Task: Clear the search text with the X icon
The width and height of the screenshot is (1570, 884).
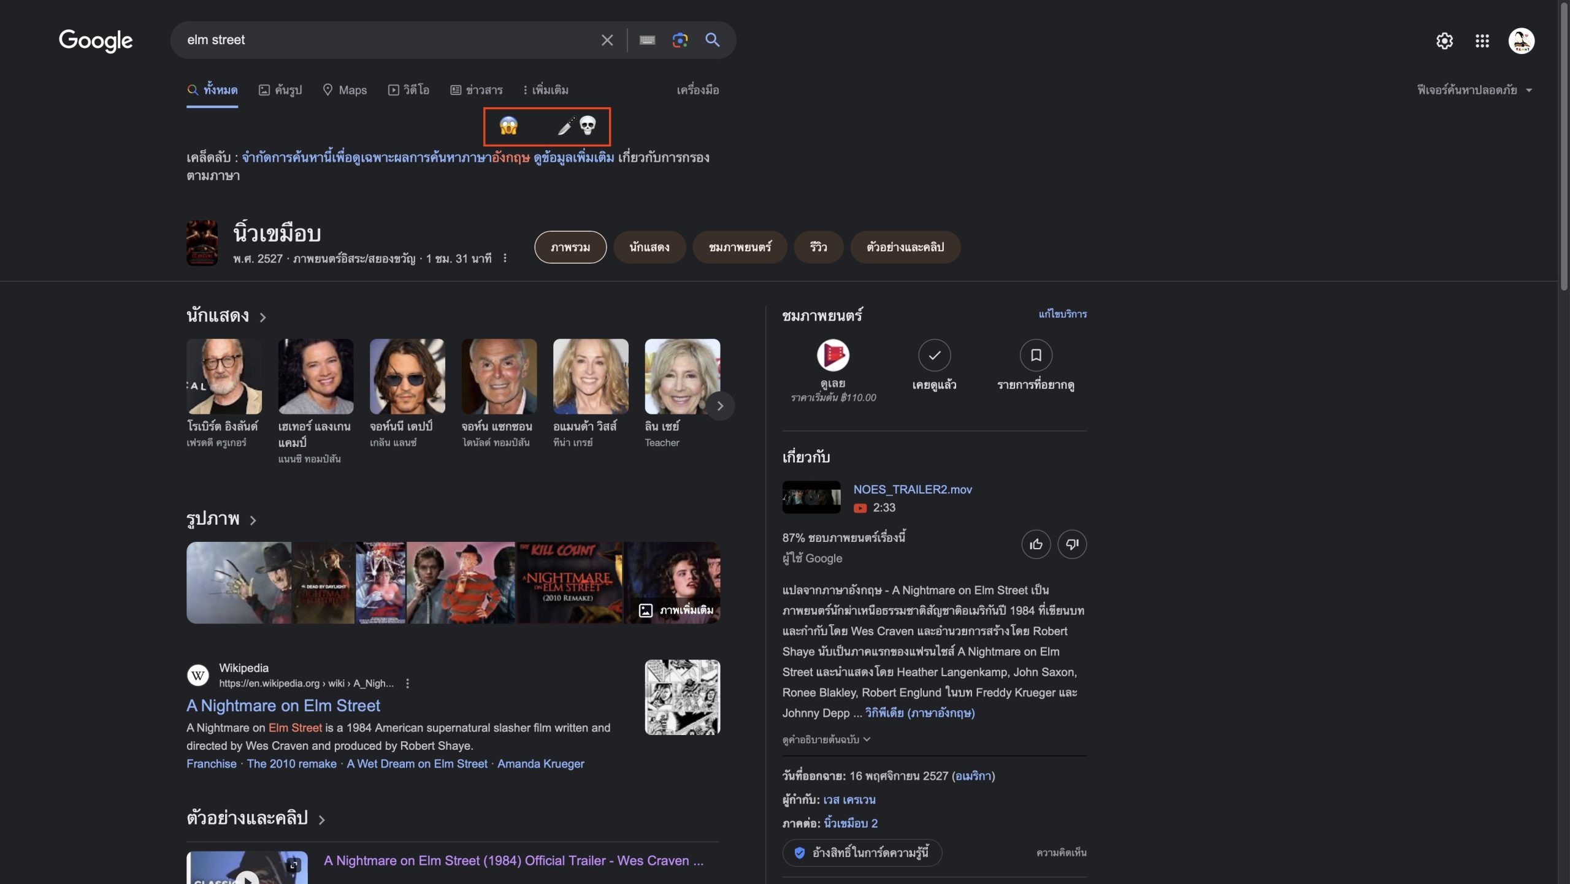Action: point(607,40)
